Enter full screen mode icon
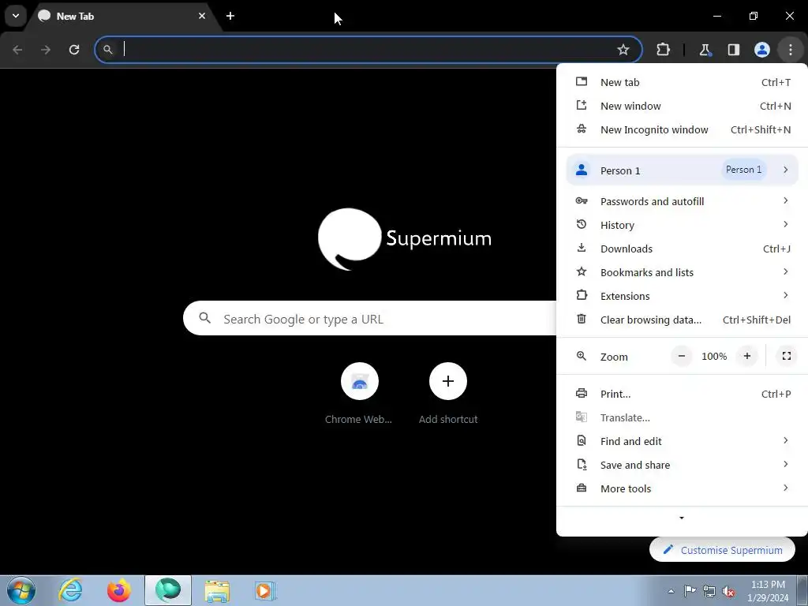The height and width of the screenshot is (606, 808). 787,356
